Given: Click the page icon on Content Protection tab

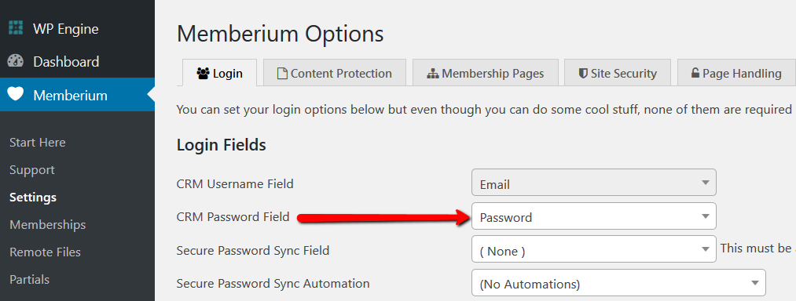Looking at the screenshot, I should [282, 74].
